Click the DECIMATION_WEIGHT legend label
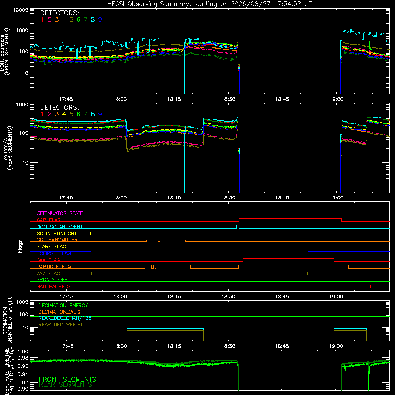Viewport: 395px width, 395px height. click(x=63, y=312)
